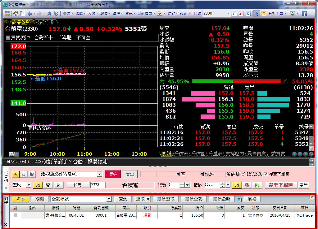Check the checkbox in order row 00001
318x229 pixels.
[15, 215]
